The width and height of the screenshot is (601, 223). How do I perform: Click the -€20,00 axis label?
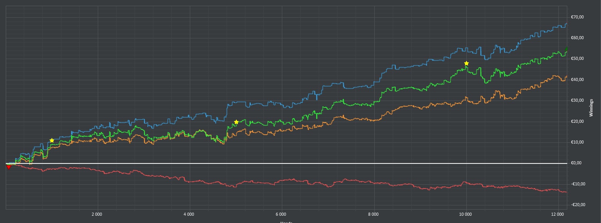click(x=577, y=205)
